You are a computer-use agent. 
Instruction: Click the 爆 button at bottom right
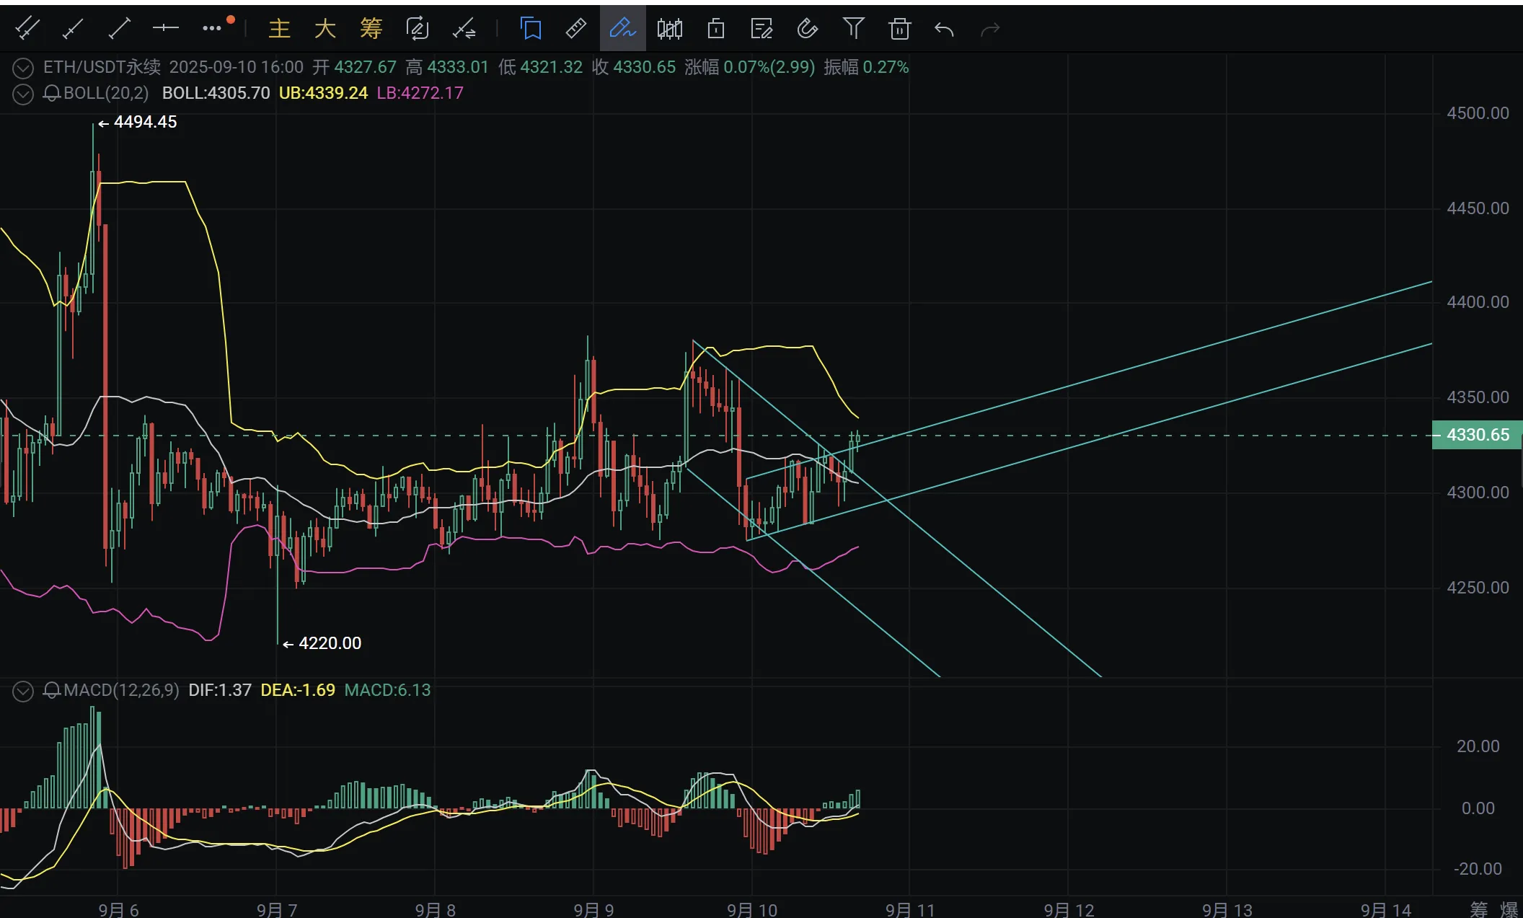point(1509,909)
